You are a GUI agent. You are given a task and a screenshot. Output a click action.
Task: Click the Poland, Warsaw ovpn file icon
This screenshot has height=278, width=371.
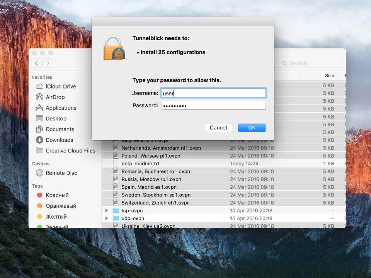coord(116,156)
